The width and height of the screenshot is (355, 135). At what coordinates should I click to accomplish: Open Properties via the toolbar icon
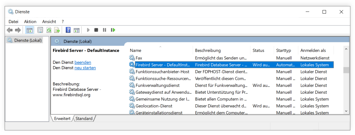[40, 30]
